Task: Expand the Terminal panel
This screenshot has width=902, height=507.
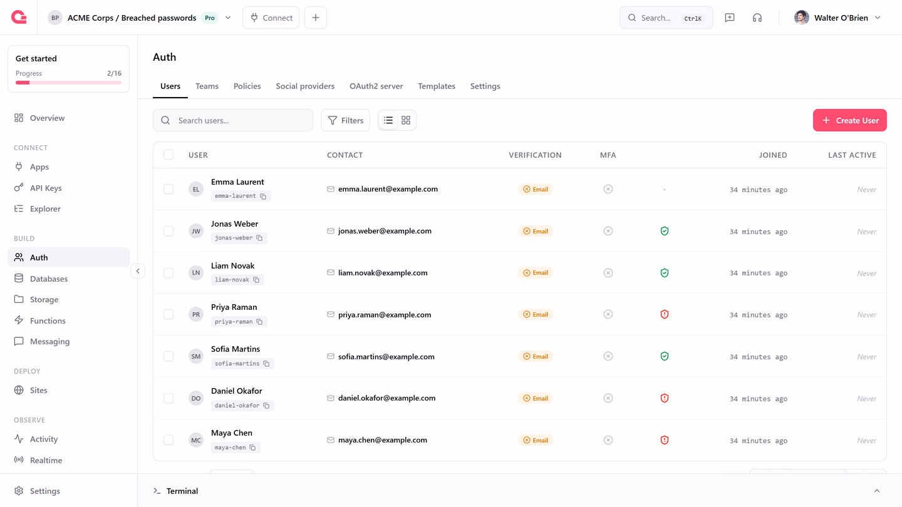Action: [x=877, y=491]
